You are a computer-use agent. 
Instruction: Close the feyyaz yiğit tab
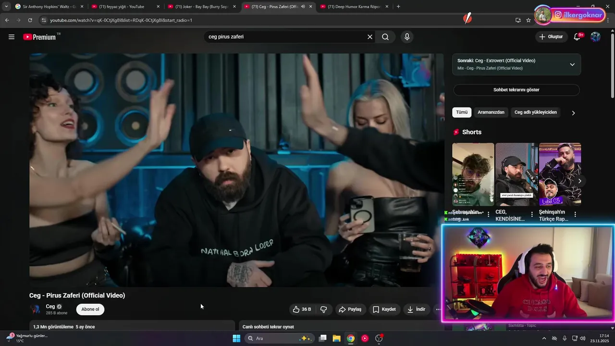[x=158, y=7]
